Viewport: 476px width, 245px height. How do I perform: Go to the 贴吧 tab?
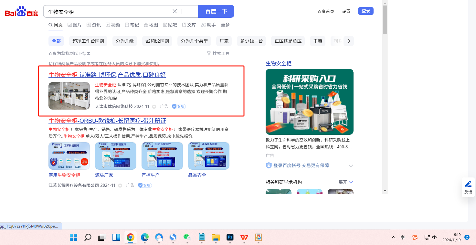(x=170, y=25)
